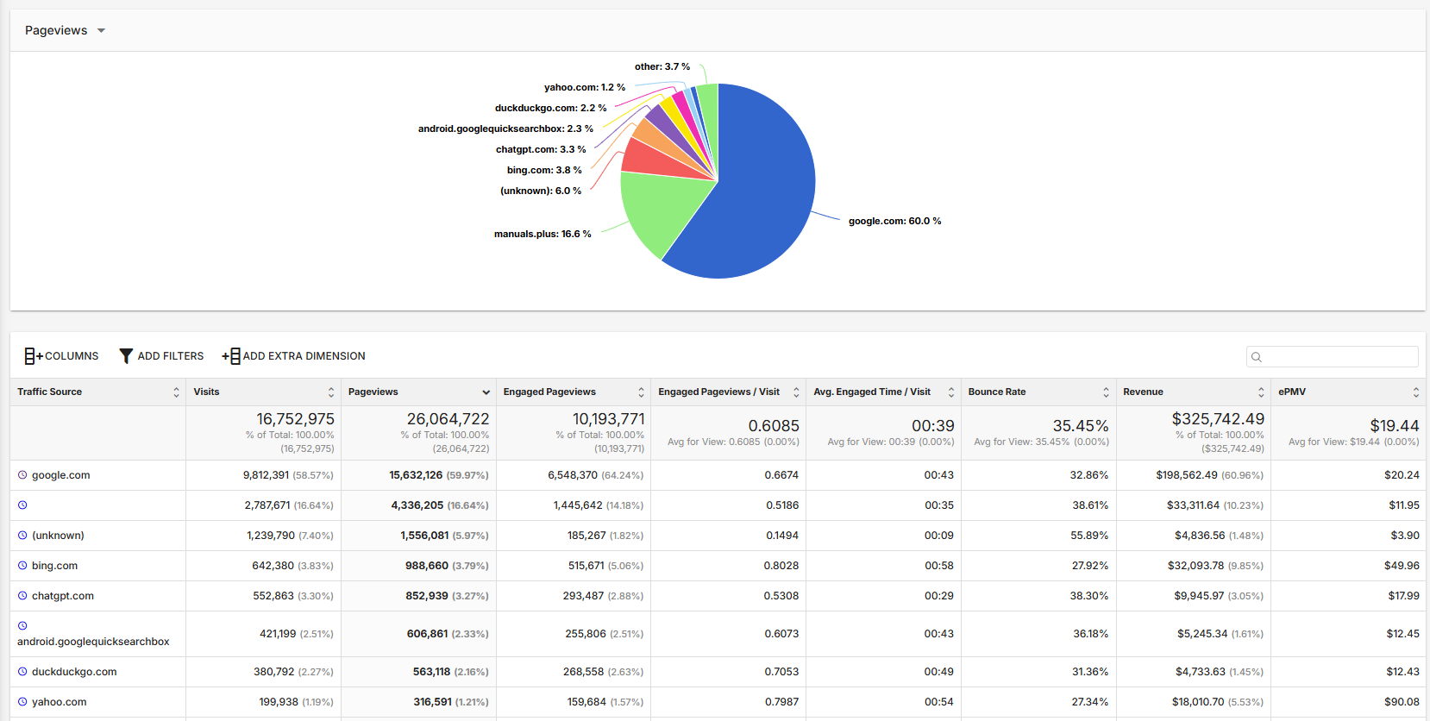Viewport: 1430px width, 721px height.
Task: Click the clock icon beside google.com
Action: pos(22,474)
